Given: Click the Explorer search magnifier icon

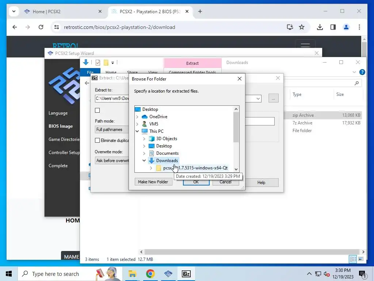Looking at the screenshot, I should pyautogui.click(x=356, y=83).
